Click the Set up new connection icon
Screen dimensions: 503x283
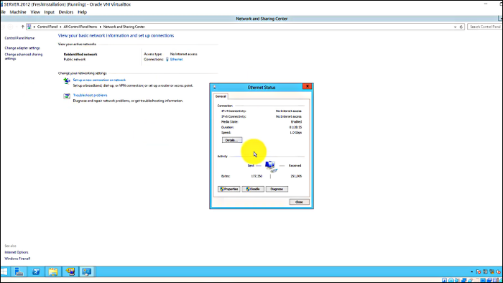coord(66,80)
